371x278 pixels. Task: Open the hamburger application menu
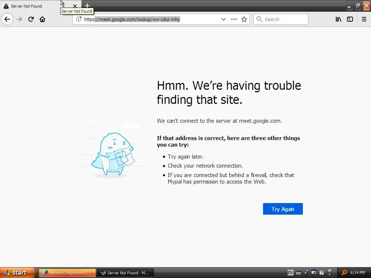[x=364, y=19]
